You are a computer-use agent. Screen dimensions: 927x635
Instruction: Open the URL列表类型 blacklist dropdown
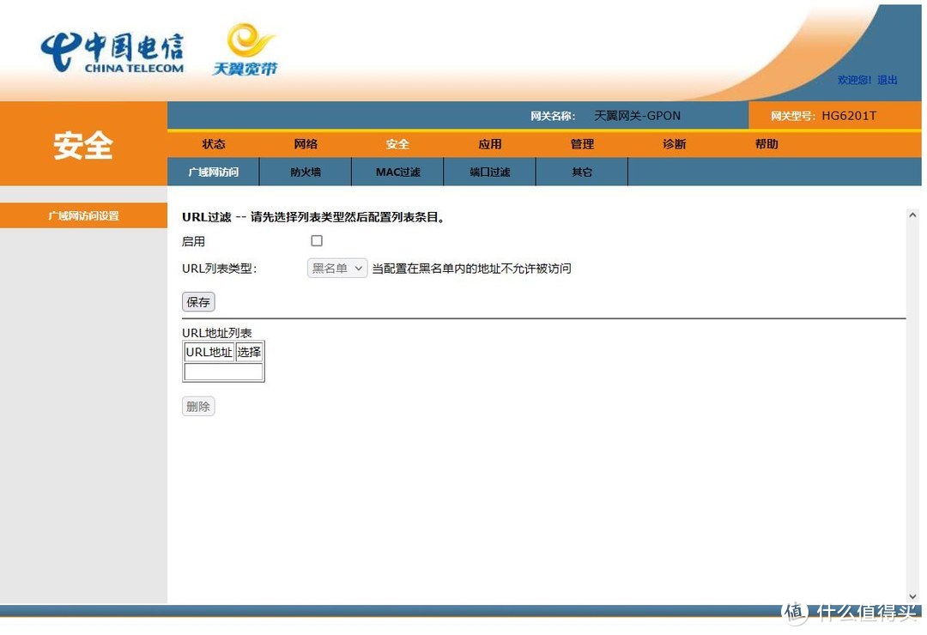[336, 268]
